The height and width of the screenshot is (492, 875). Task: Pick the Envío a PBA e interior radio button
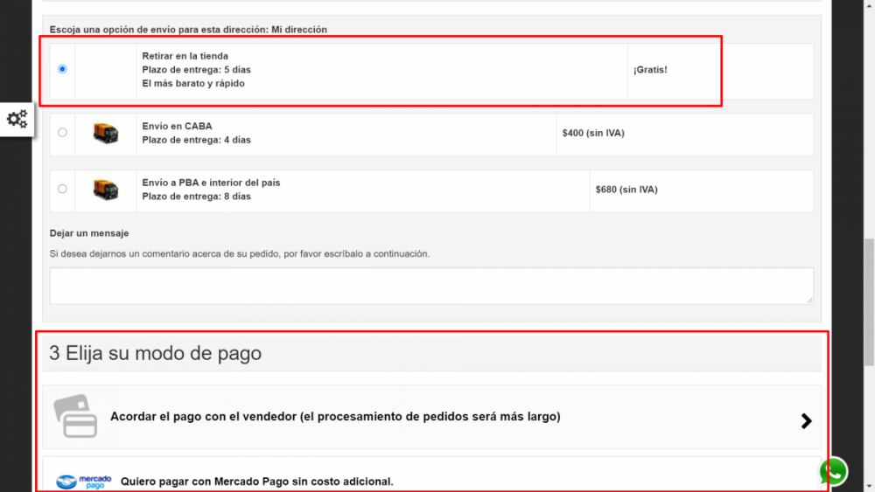click(x=62, y=189)
